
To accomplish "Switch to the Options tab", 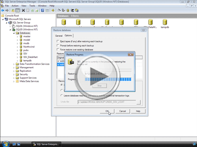I will (68, 35).
